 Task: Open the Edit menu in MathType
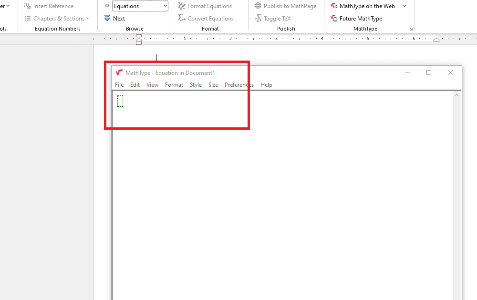coord(135,85)
